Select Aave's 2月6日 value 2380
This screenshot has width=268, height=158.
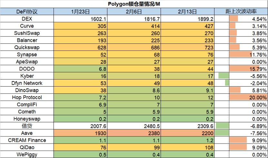click(x=134, y=133)
